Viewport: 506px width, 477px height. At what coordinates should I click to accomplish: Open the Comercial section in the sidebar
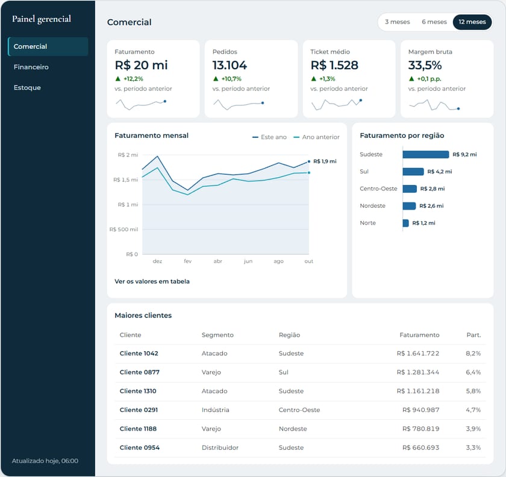click(x=48, y=46)
